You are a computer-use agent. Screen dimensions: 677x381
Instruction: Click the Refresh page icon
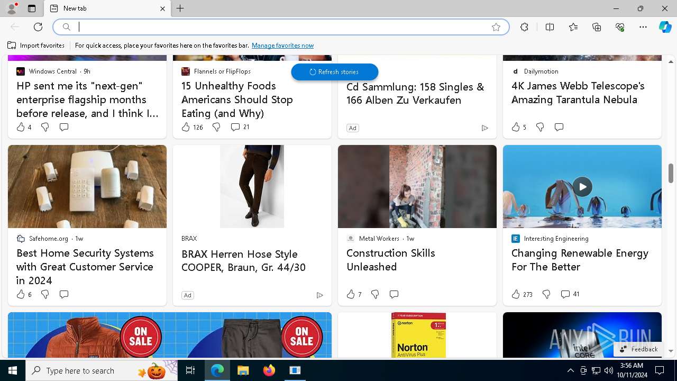pyautogui.click(x=38, y=27)
